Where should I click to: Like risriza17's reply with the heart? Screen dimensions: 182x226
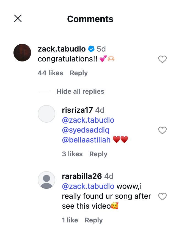(162, 130)
